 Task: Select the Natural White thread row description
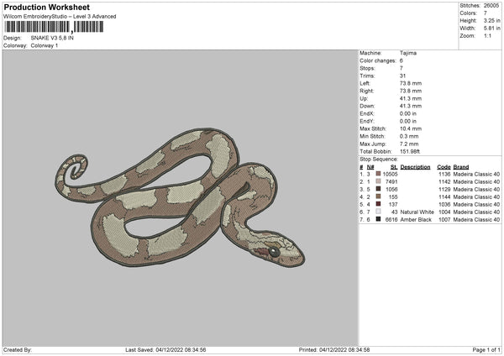pyautogui.click(x=417, y=212)
